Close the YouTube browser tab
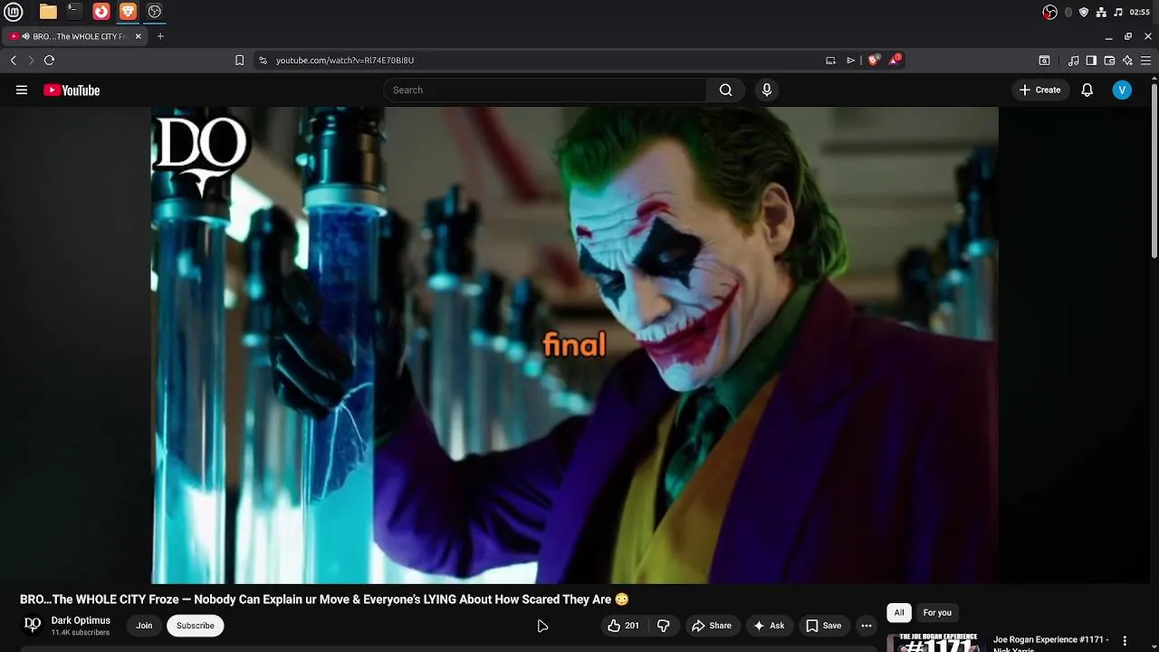The width and height of the screenshot is (1159, 652). tap(139, 36)
